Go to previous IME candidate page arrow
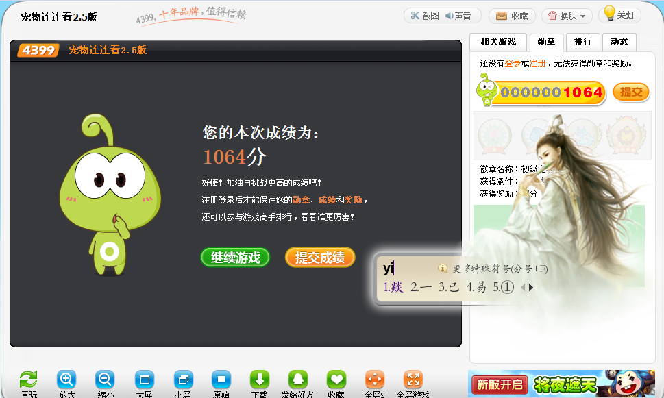This screenshot has width=664, height=398. click(x=523, y=288)
